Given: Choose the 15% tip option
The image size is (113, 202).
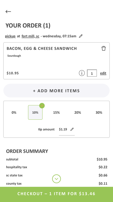Looking at the screenshot, I should pyautogui.click(x=56, y=113).
